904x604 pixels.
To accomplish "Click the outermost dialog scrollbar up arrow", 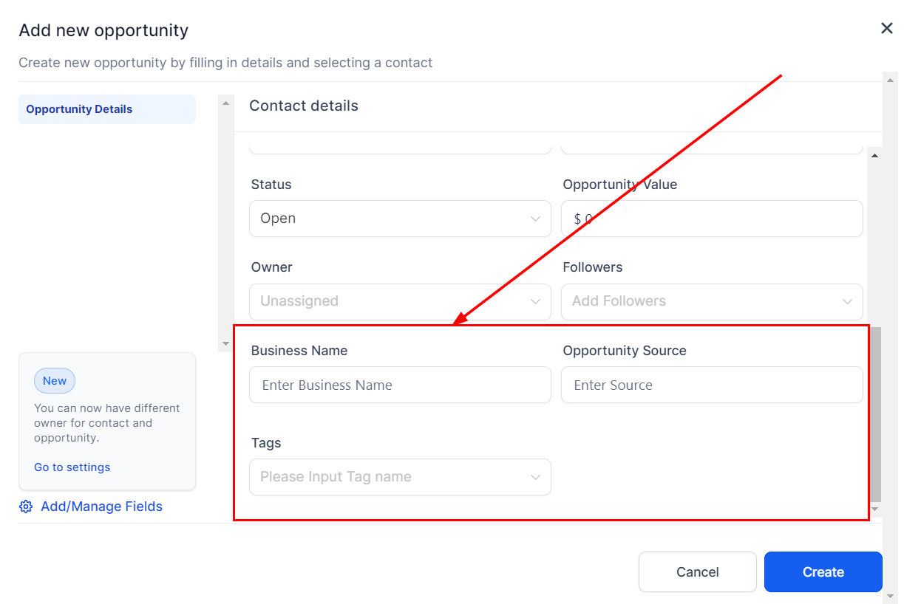I will pos(890,80).
